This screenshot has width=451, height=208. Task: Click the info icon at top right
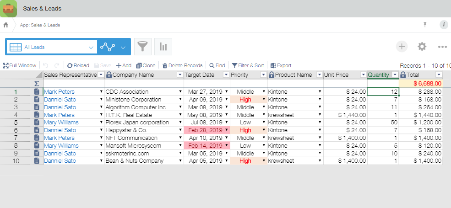[x=443, y=25]
